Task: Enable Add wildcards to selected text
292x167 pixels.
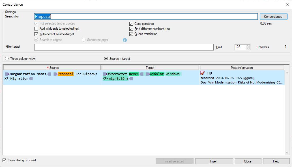Action: (36, 28)
